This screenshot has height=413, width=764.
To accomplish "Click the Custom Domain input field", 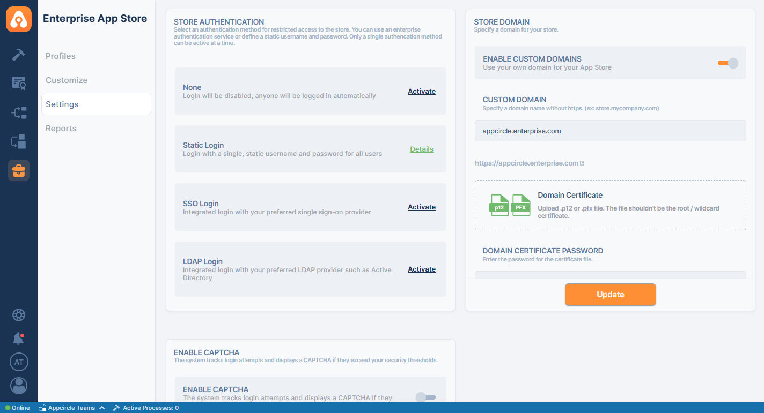I will (x=611, y=131).
